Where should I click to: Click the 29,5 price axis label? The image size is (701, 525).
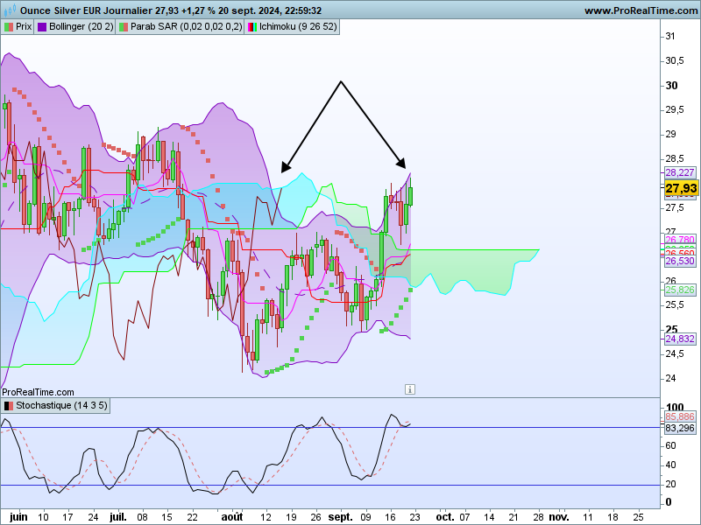[675, 110]
